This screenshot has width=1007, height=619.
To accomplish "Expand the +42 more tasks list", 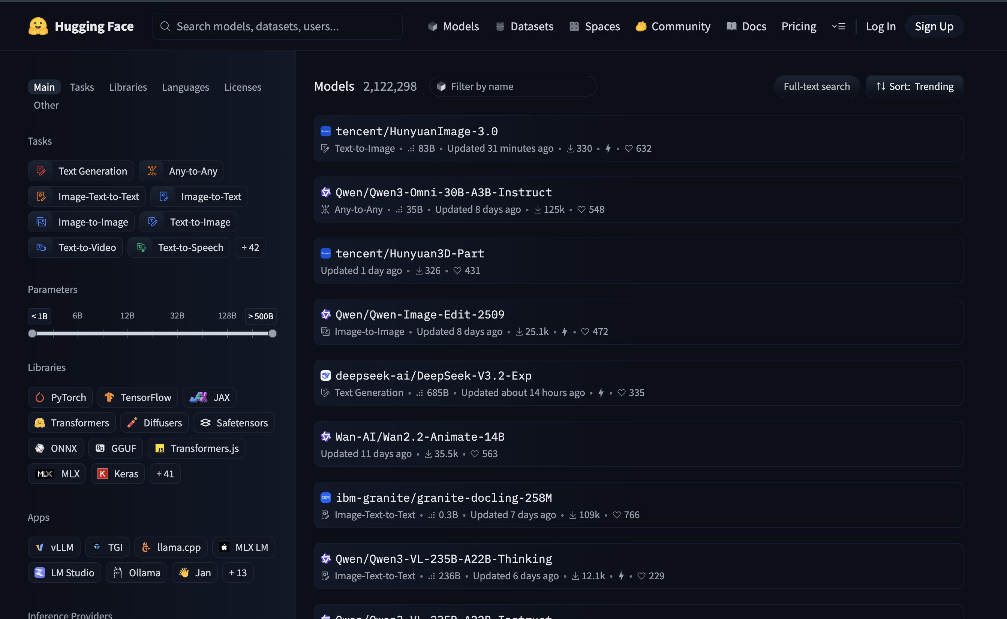I will point(250,247).
